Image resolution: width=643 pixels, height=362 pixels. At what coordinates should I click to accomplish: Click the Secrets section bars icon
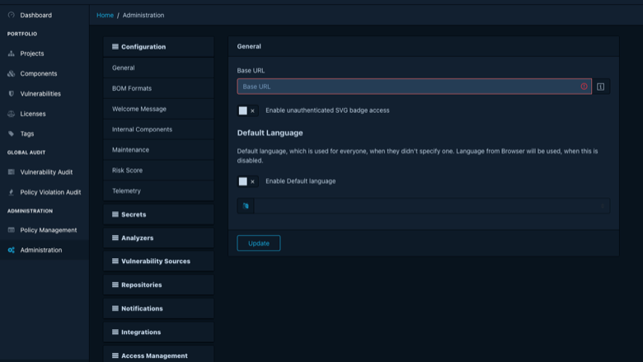(x=115, y=214)
